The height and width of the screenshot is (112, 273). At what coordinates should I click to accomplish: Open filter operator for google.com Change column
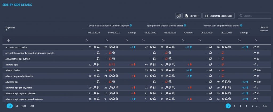183,40
